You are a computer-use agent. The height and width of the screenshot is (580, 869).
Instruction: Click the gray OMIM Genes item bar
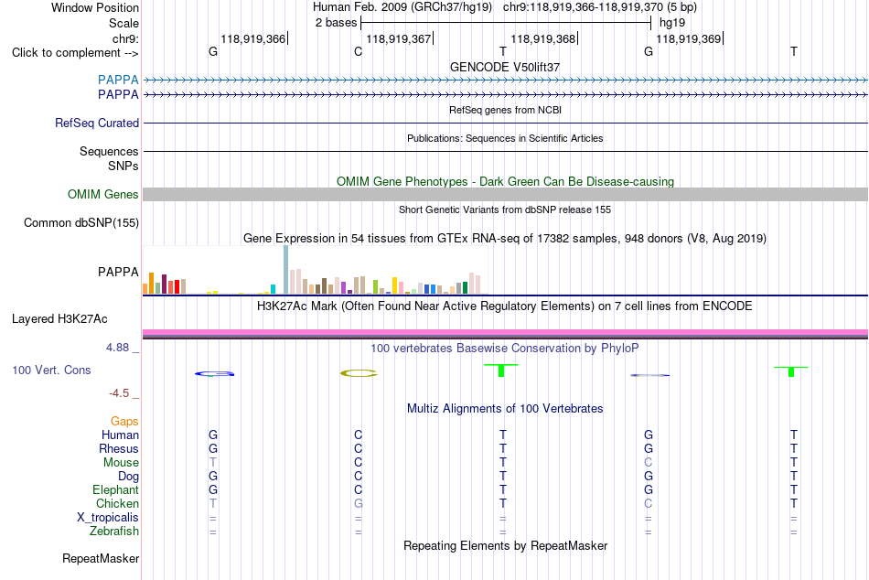505,194
